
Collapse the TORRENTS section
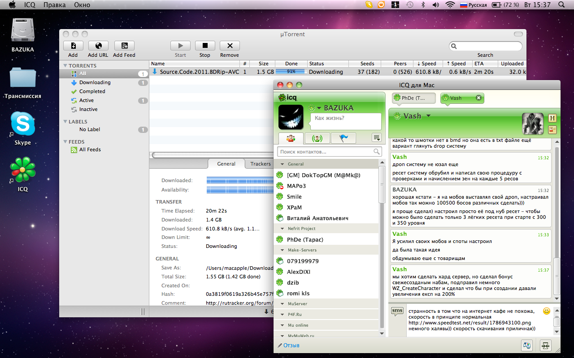tap(65, 66)
